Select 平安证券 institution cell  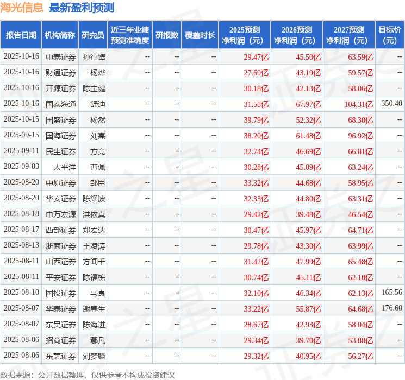[x=61, y=277]
